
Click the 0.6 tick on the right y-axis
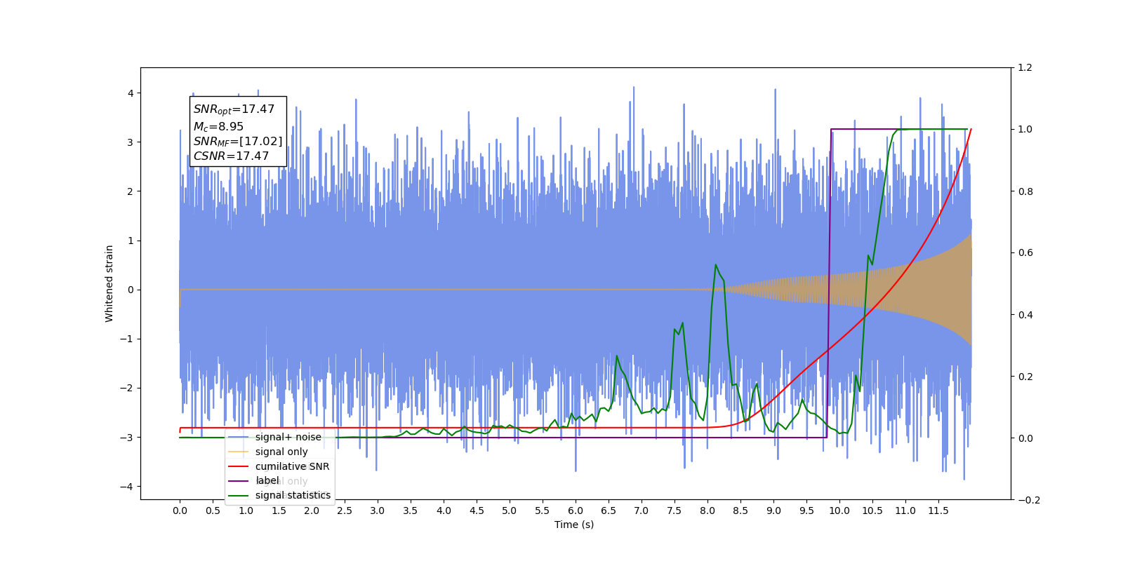1025,253
